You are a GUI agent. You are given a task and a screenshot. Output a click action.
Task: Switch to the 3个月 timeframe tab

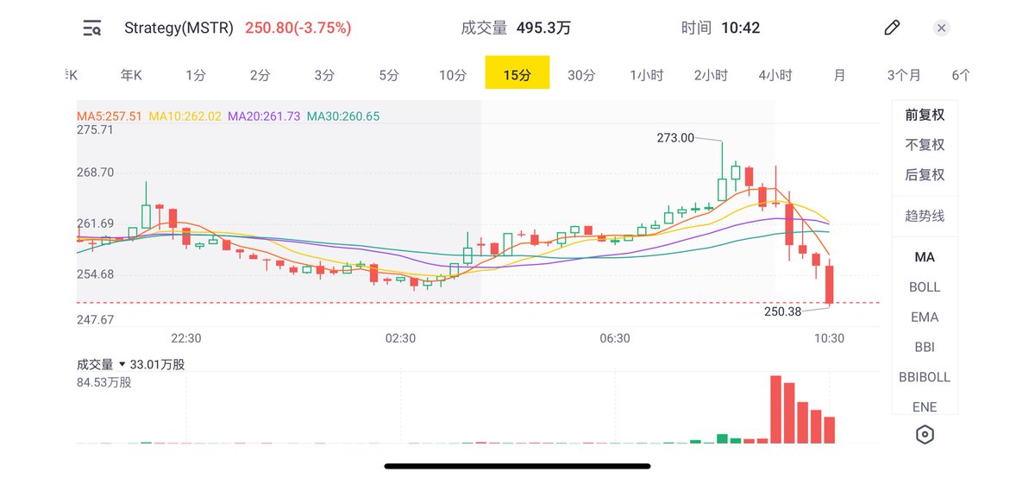click(x=904, y=75)
